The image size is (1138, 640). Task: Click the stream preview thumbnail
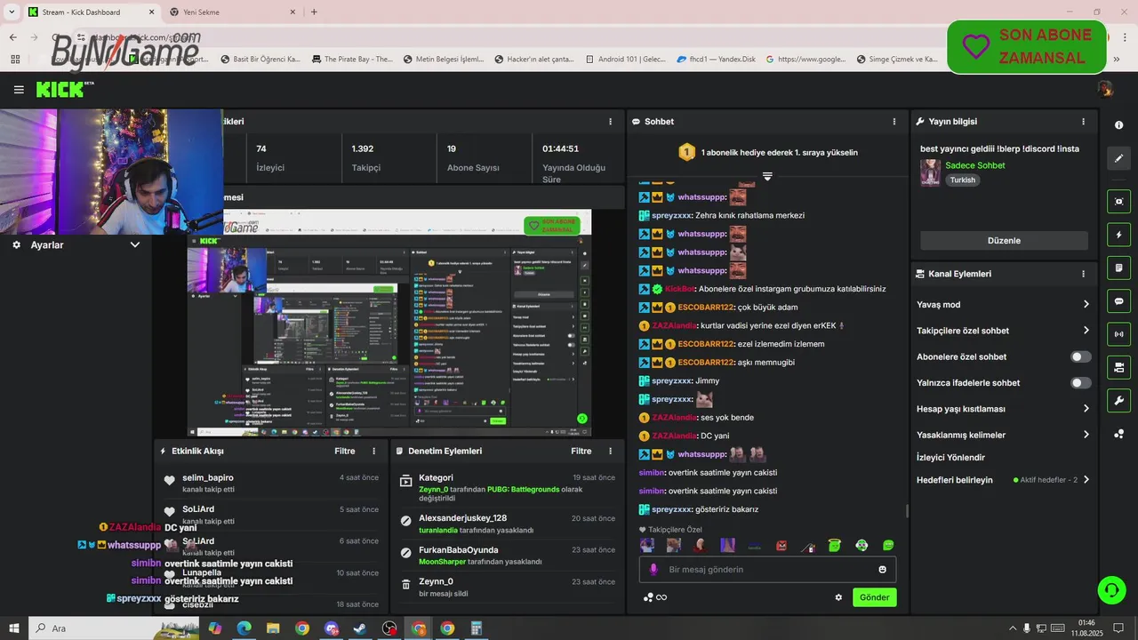[x=389, y=323]
